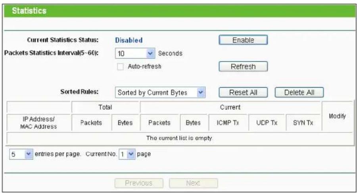The image size is (357, 193).
Task: Click the Total group column header
Action: point(105,107)
